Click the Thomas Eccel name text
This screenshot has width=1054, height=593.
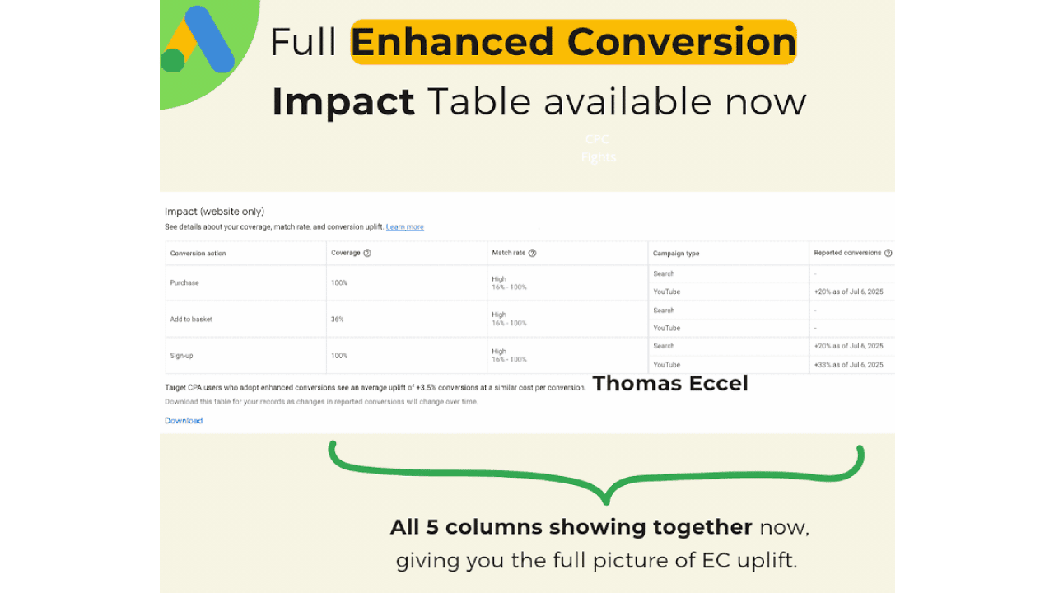click(670, 383)
